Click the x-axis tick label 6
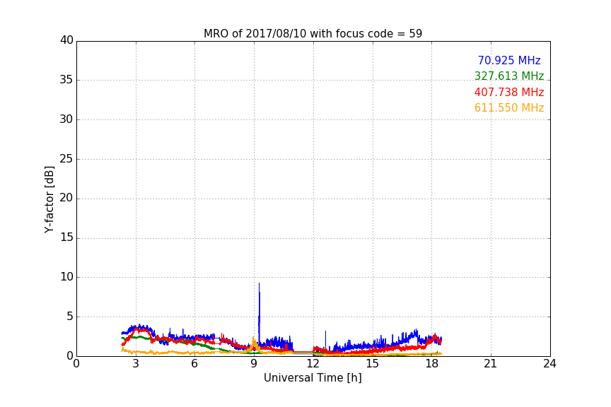 coord(195,364)
